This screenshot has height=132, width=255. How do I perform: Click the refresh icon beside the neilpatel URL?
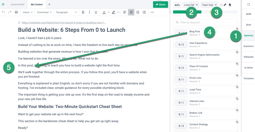click(x=19, y=23)
